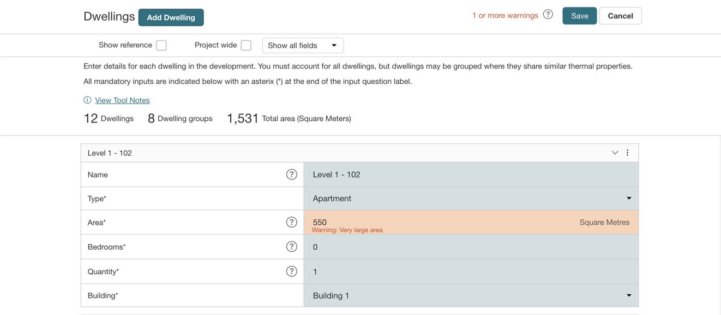The height and width of the screenshot is (315, 721).
Task: Enable the Show reference checkbox
Action: pyautogui.click(x=161, y=45)
